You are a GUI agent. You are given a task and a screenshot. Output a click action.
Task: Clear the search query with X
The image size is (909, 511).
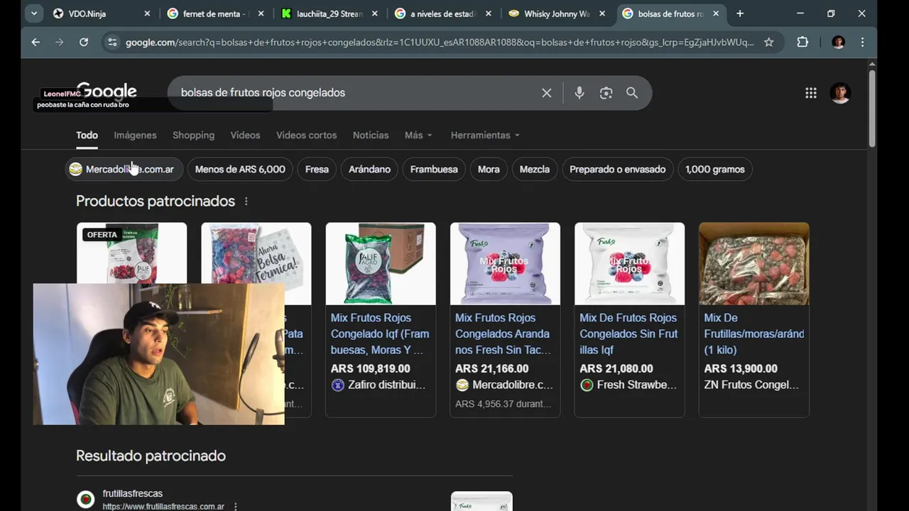click(546, 93)
